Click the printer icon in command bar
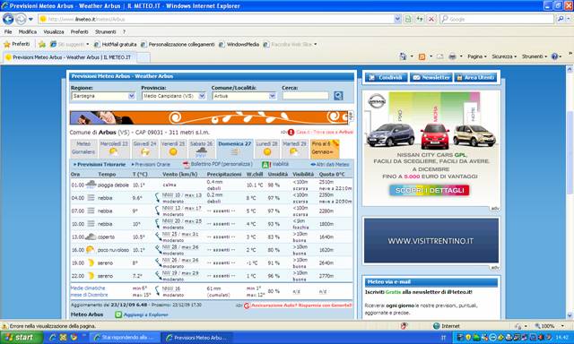 452,56
